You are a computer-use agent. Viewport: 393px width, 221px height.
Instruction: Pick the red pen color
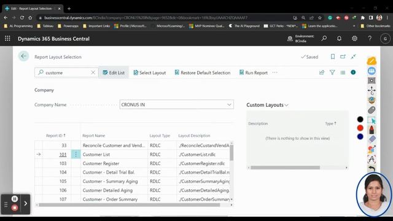click(x=360, y=128)
